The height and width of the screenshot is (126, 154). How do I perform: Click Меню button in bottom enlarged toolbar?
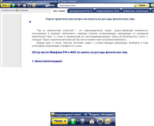(x=60, y=121)
